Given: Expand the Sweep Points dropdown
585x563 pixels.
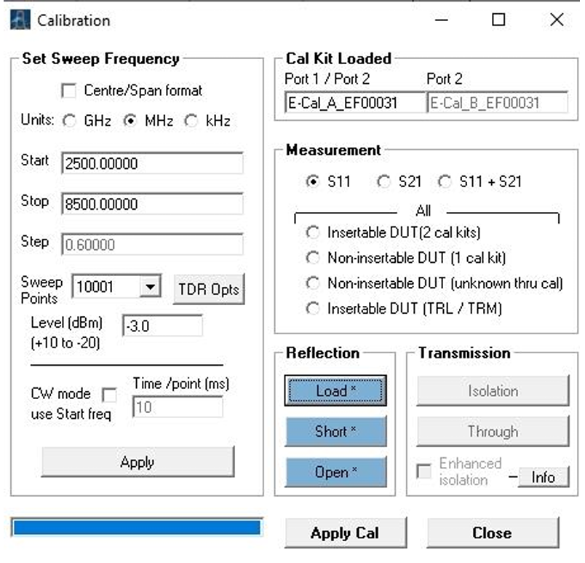Looking at the screenshot, I should point(149,288).
